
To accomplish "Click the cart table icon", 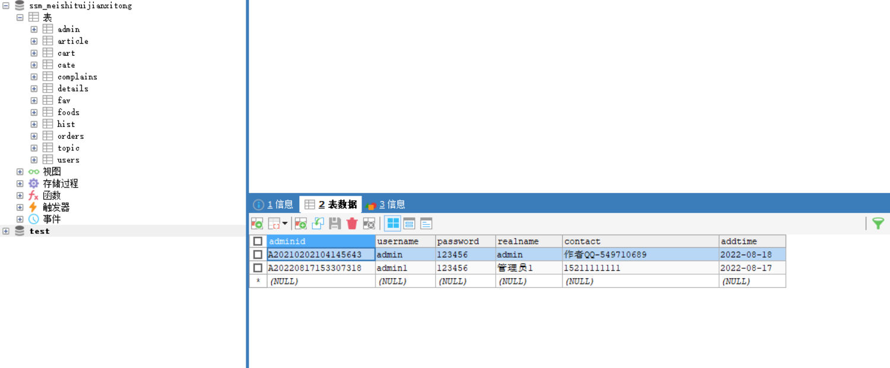I will click(x=48, y=53).
